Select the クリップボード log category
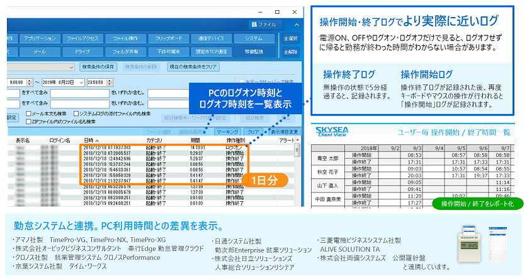This screenshot has width=527, height=280. 168,38
